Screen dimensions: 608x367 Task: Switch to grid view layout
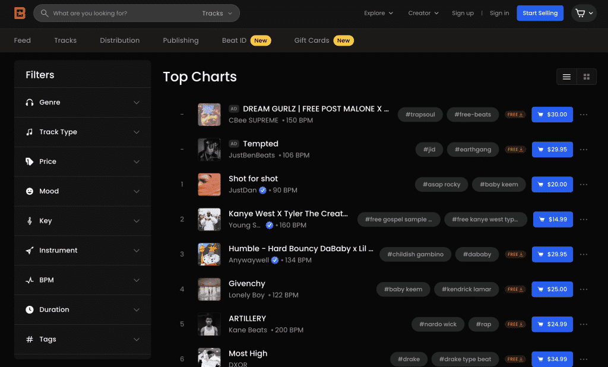click(587, 77)
